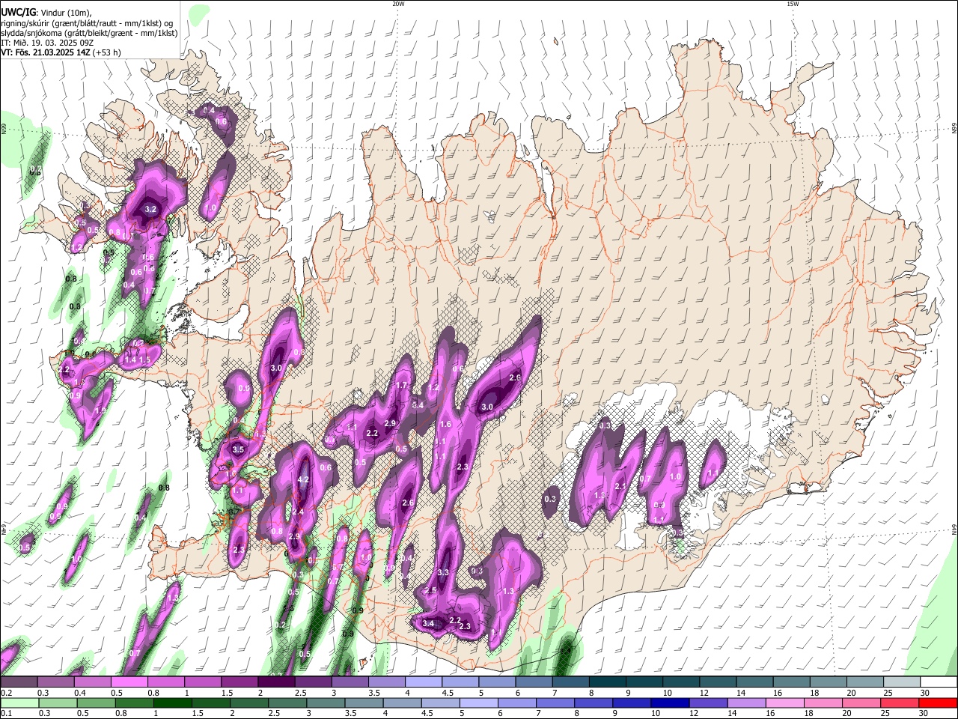
Task: Click the 4.2 precipitation value on the map
Action: pos(303,479)
